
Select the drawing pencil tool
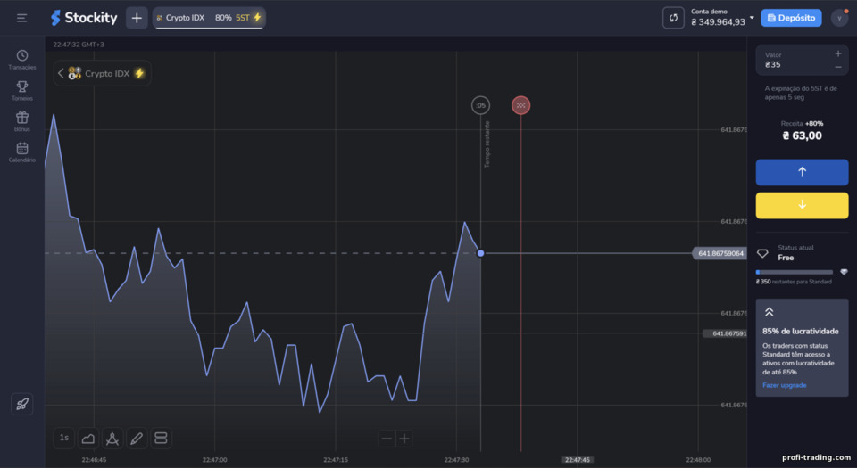(x=137, y=438)
